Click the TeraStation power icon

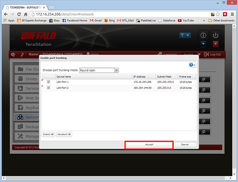point(215,35)
